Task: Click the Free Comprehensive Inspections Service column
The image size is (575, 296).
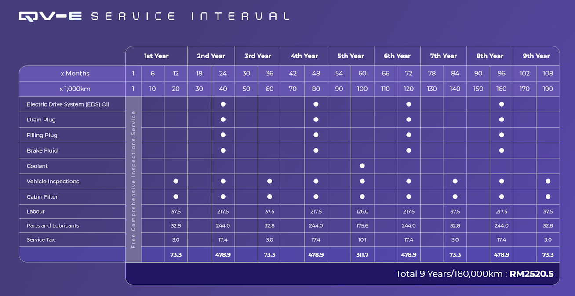Action: click(x=133, y=179)
